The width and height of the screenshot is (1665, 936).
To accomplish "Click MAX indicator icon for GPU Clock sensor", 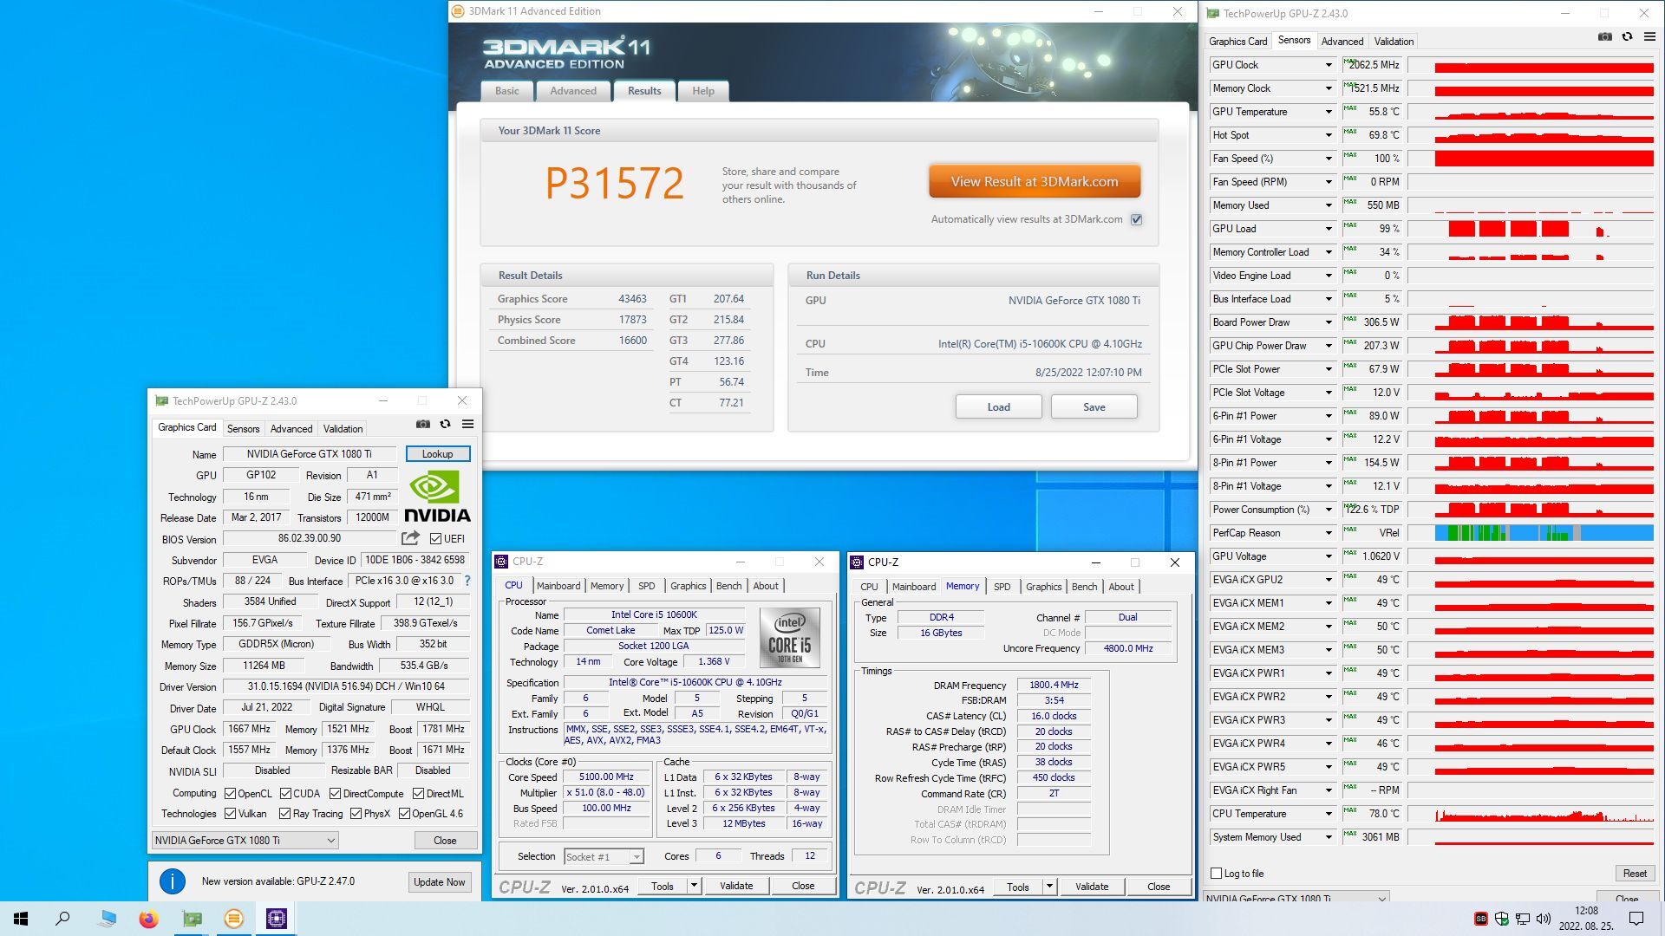I will (1350, 62).
